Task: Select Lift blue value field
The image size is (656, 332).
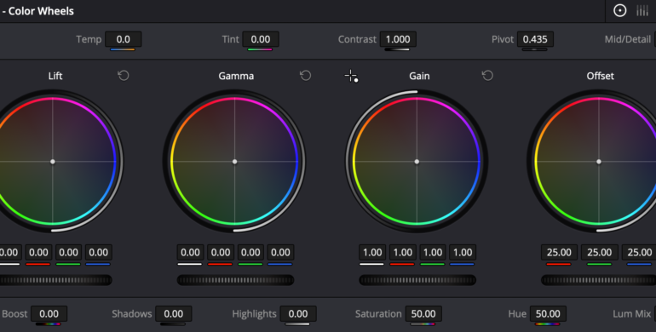Action: (98, 253)
